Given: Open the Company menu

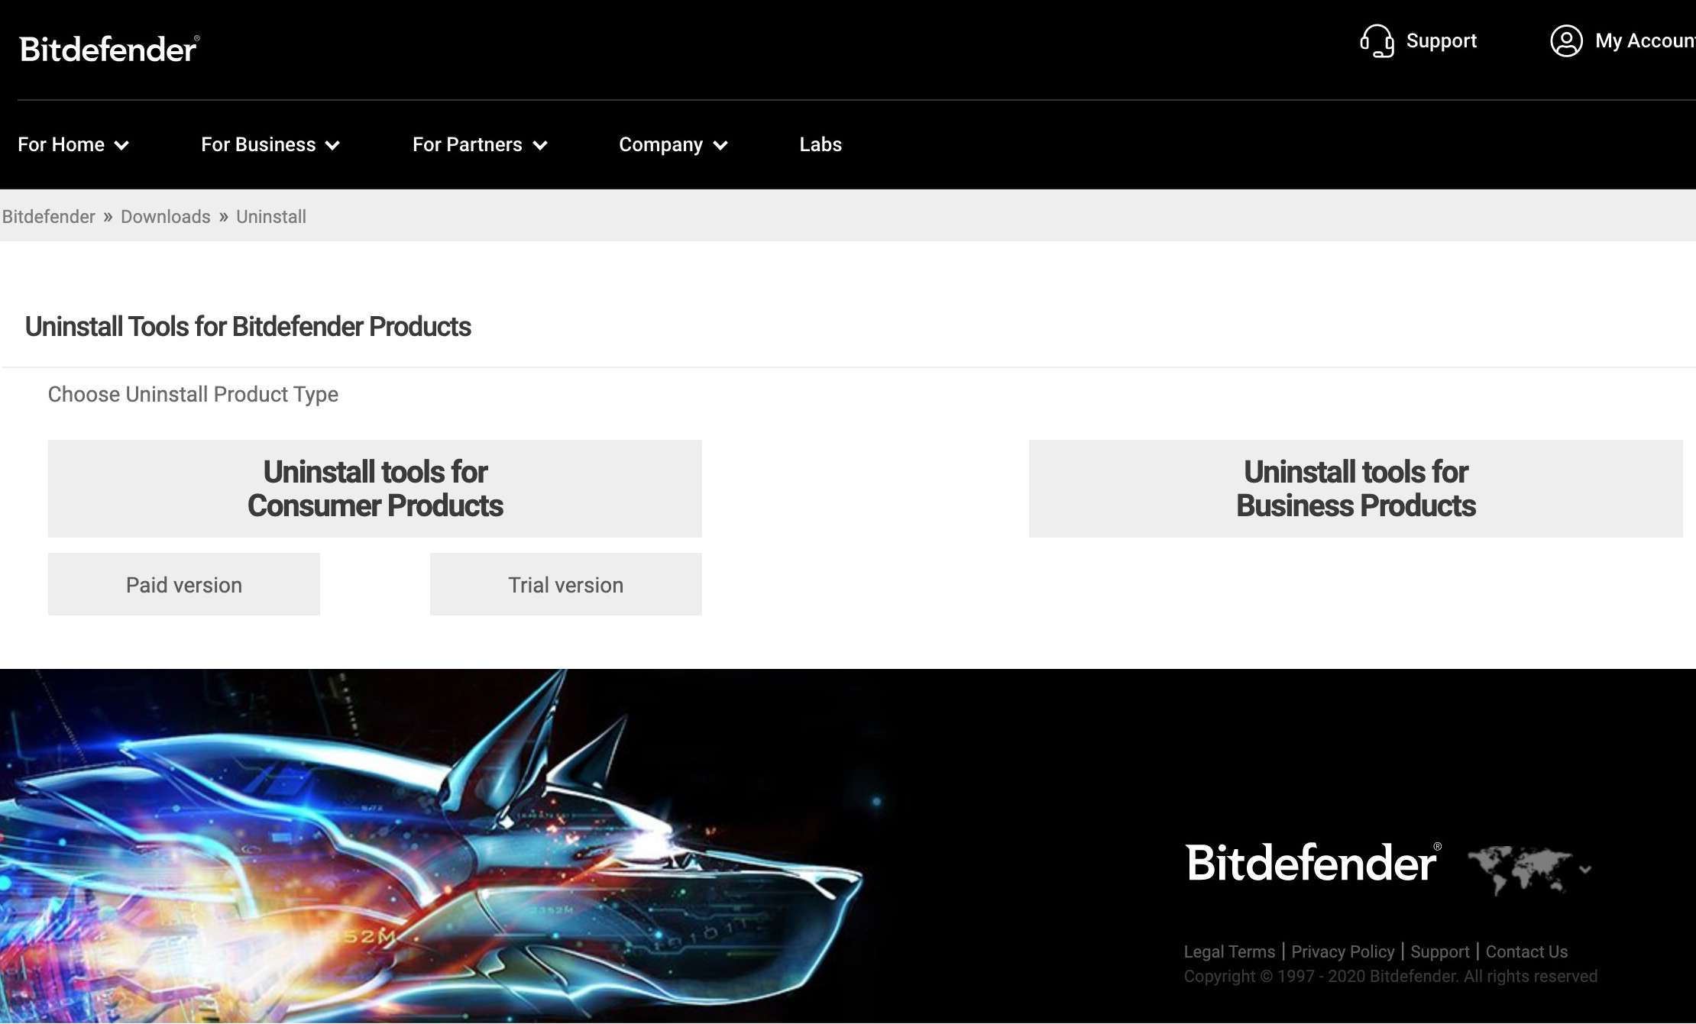Looking at the screenshot, I should [x=673, y=145].
